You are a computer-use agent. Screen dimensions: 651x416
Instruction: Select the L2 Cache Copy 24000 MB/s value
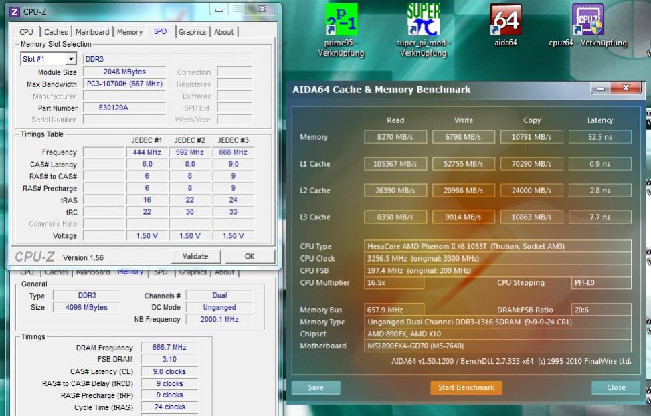click(531, 190)
